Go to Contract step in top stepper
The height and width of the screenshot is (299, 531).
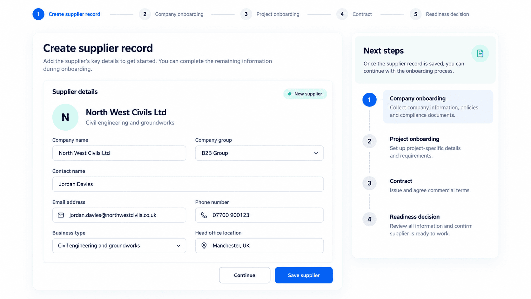coord(362,14)
